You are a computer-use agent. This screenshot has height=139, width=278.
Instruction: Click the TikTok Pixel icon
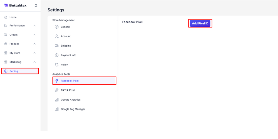57,90
